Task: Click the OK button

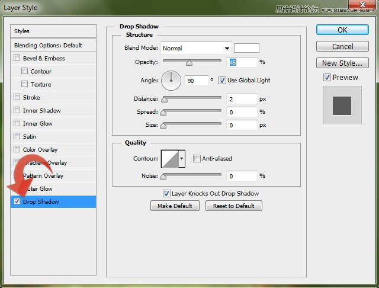Action: point(342,30)
